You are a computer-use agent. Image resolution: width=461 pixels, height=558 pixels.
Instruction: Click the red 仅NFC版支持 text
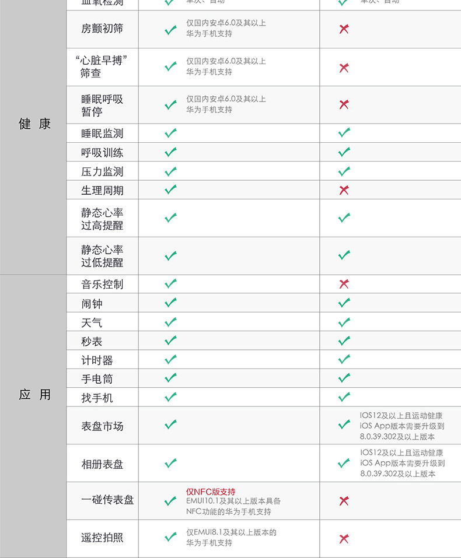[211, 492]
